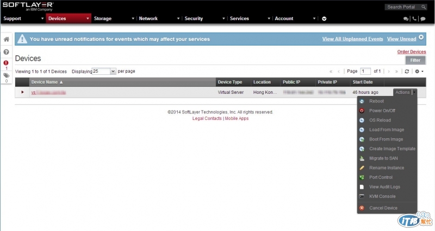Open the Devices menu dropdown arrow
435x231 pixels.
coord(88,18)
